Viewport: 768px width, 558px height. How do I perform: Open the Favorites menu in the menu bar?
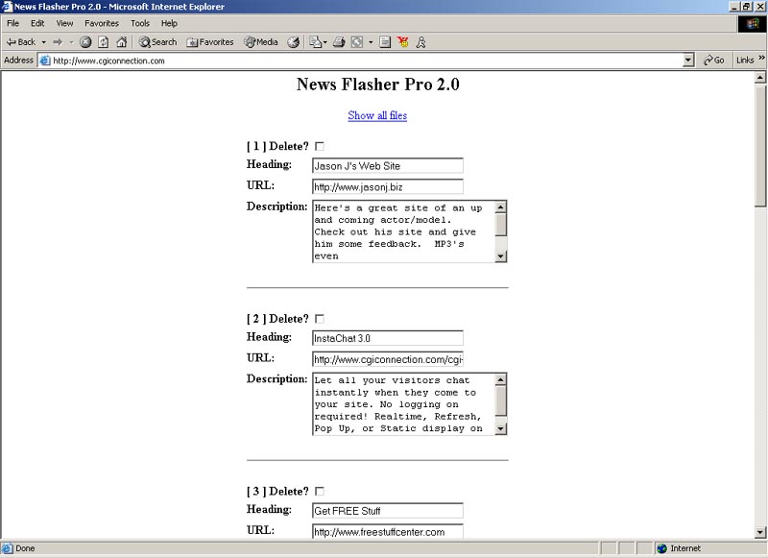(102, 23)
